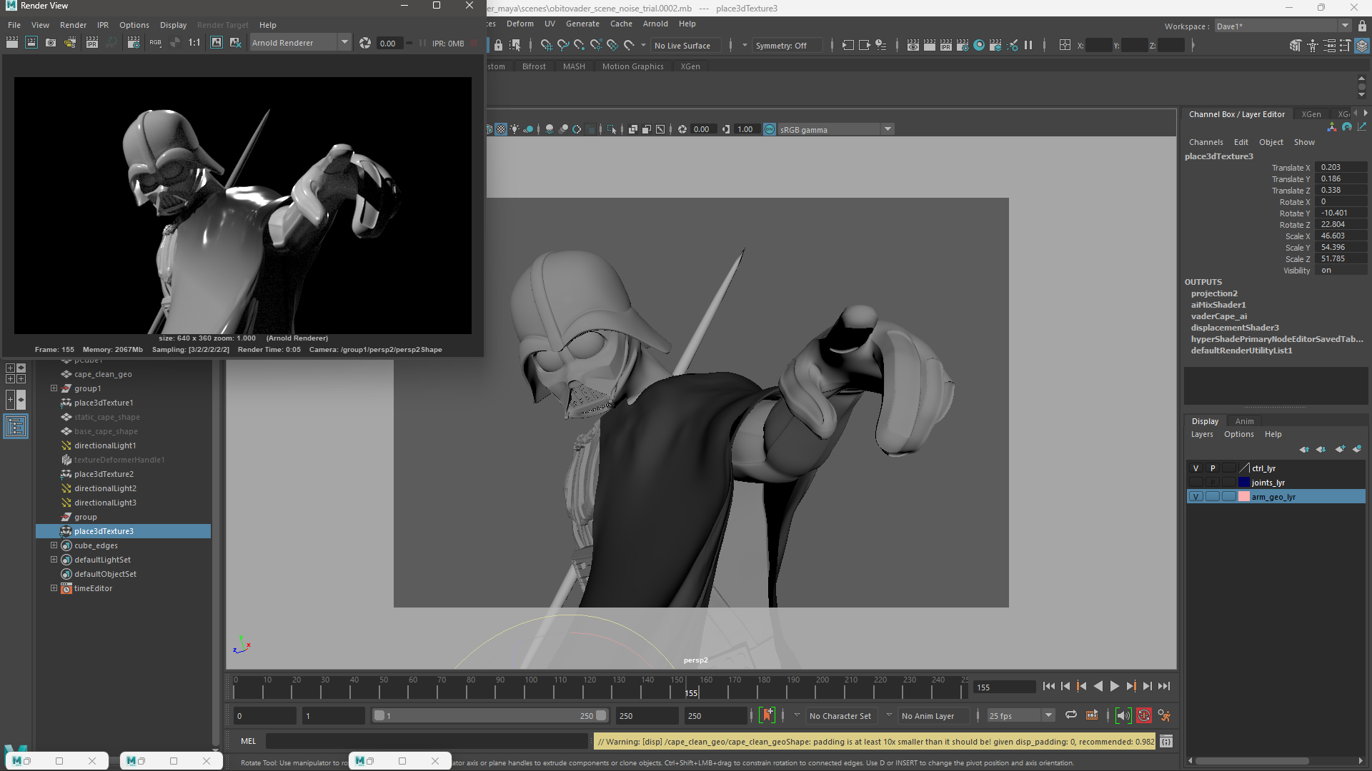Image resolution: width=1372 pixels, height=771 pixels.
Task: Toggle the loop playback icon
Action: [1070, 715]
